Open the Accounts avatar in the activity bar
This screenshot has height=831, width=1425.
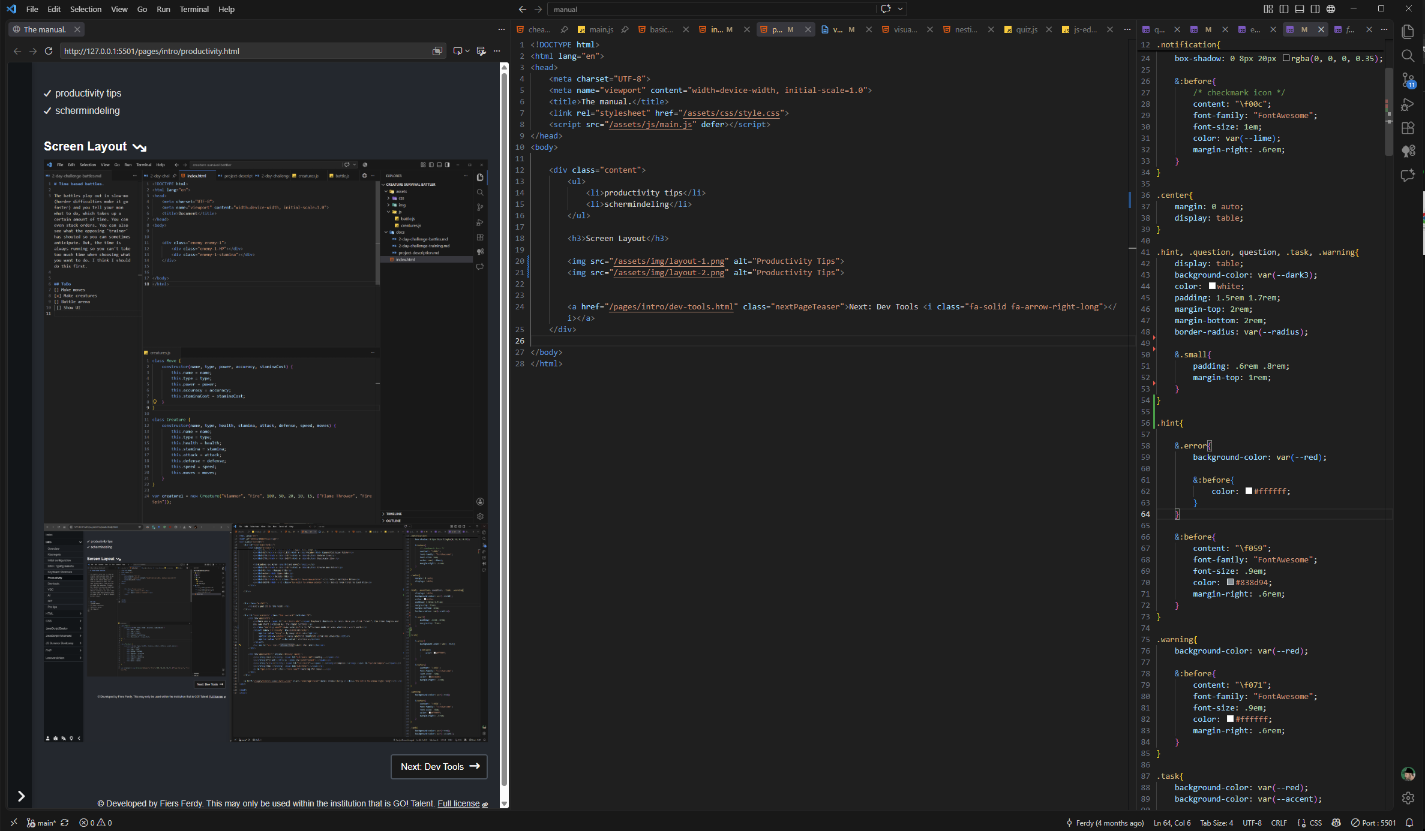pyautogui.click(x=1408, y=774)
